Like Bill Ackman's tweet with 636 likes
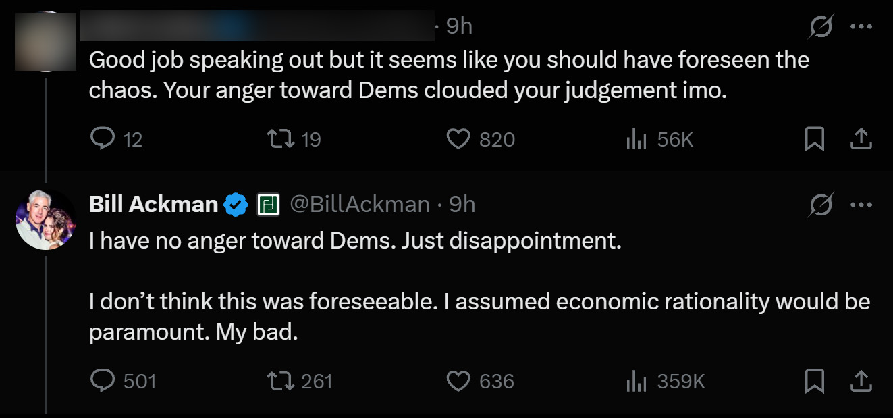 tap(458, 382)
